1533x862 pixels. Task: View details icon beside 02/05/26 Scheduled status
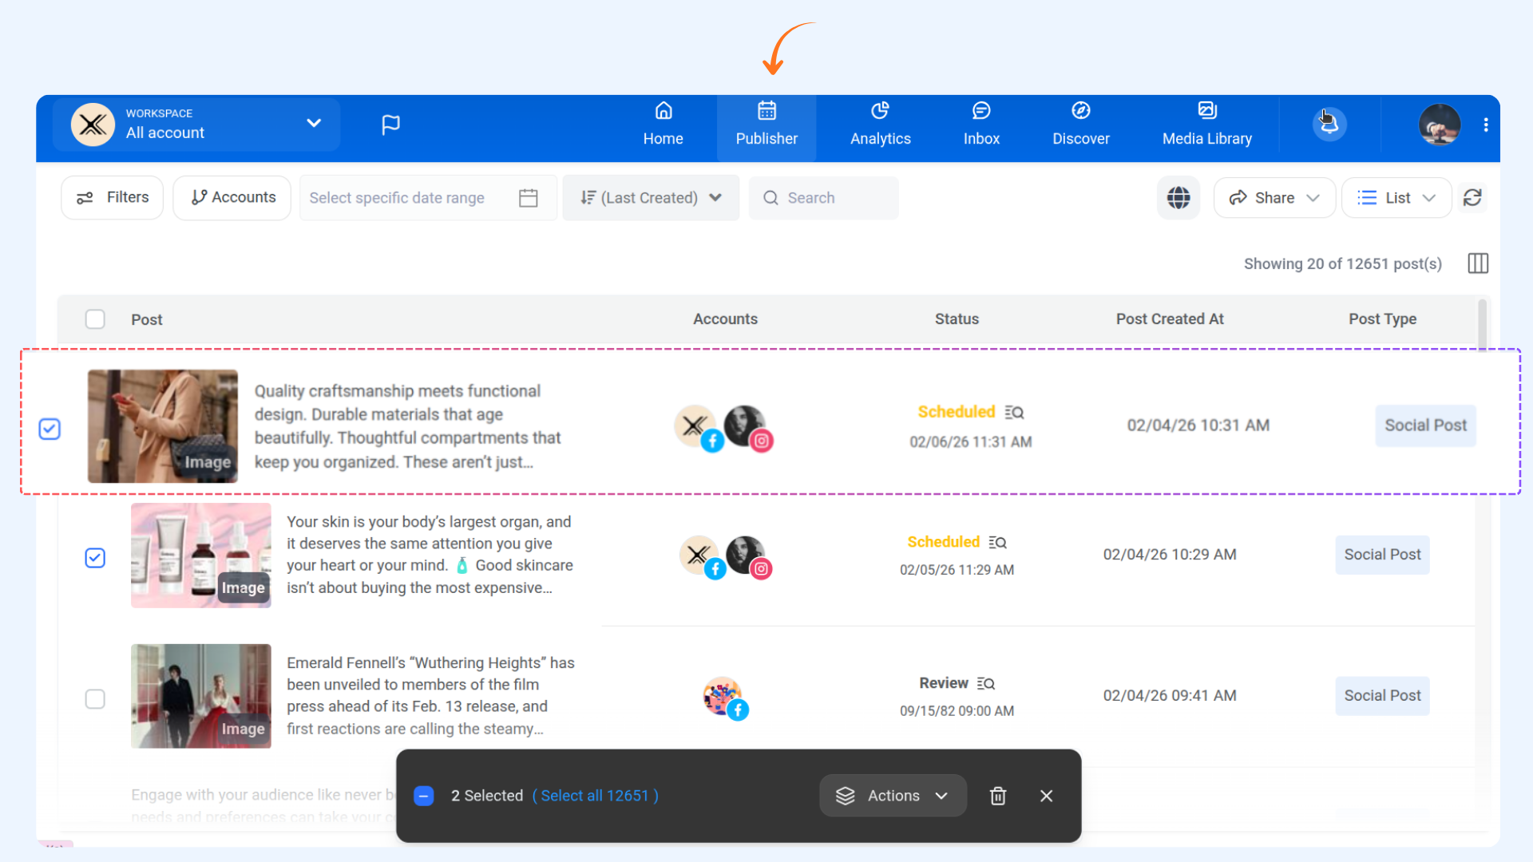(x=997, y=543)
